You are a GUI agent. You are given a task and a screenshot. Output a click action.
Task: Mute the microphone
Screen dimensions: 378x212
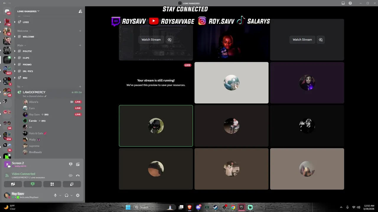click(x=55, y=195)
